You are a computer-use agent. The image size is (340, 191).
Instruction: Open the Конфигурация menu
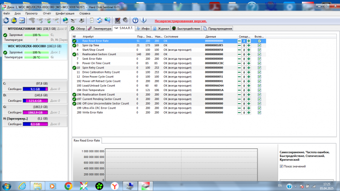point(65,14)
